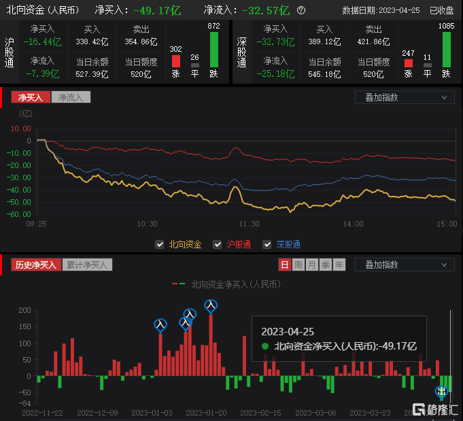Click the 沪股通 green 跌 bar showing 872

click(x=214, y=50)
